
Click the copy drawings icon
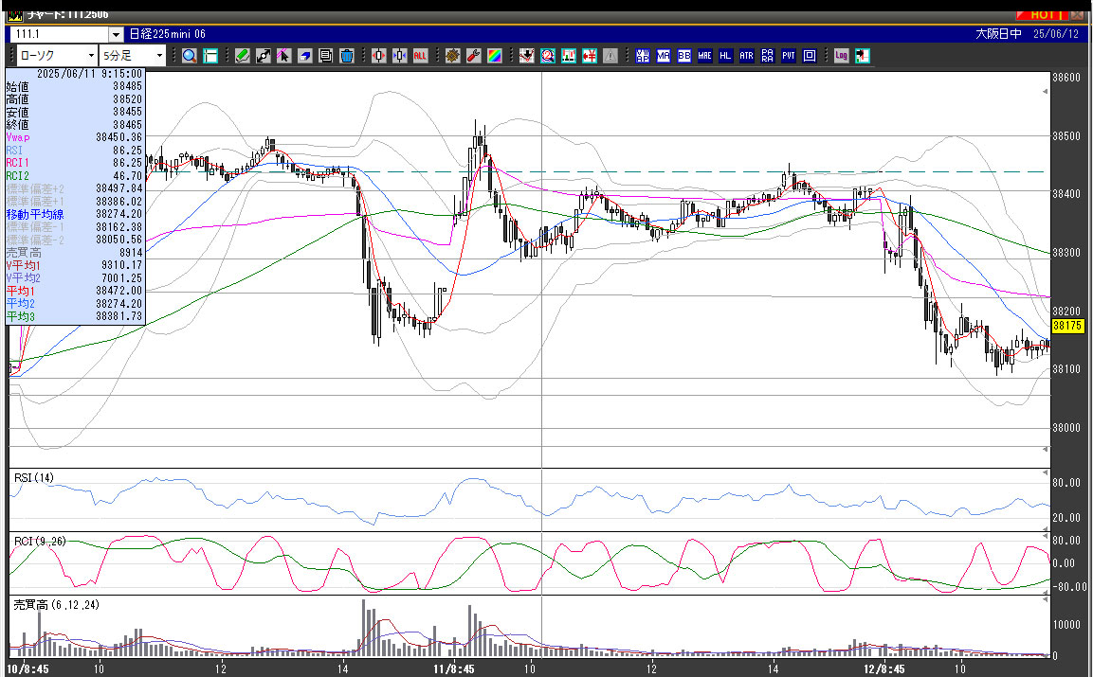coord(325,56)
